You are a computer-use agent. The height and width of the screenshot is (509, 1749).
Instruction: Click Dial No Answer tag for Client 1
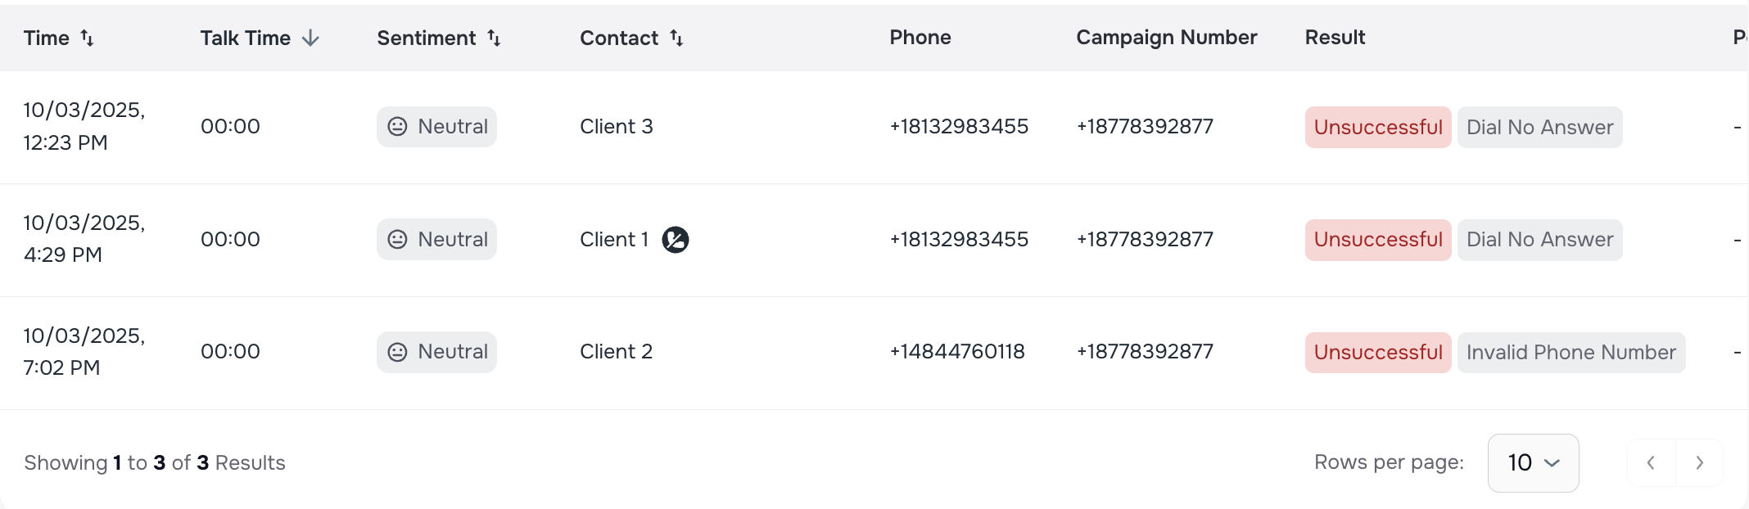pyautogui.click(x=1539, y=240)
